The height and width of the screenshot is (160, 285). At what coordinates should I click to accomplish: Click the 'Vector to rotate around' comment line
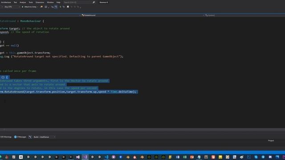point(54,81)
